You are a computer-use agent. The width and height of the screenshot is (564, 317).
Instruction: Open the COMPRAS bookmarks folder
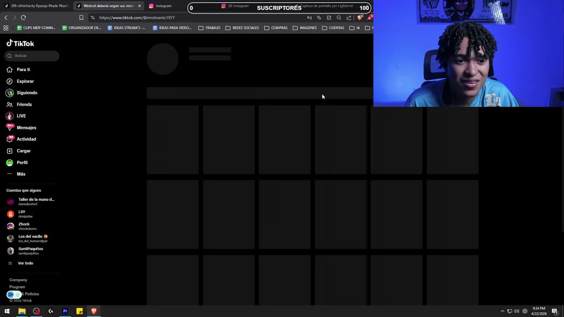click(276, 28)
